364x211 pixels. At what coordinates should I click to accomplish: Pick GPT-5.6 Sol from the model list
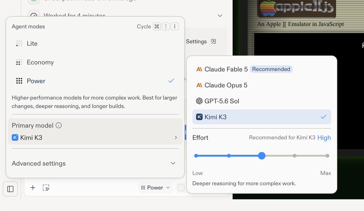(262, 101)
